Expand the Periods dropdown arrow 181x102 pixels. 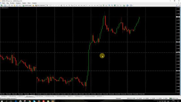(x=129, y=5)
